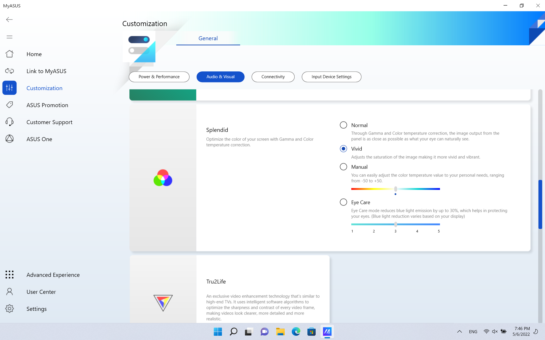Image resolution: width=545 pixels, height=340 pixels.
Task: Open the Home house icon
Action: tap(9, 54)
